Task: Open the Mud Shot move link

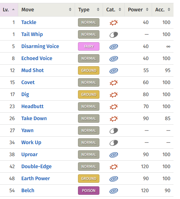Action: coord(32,70)
